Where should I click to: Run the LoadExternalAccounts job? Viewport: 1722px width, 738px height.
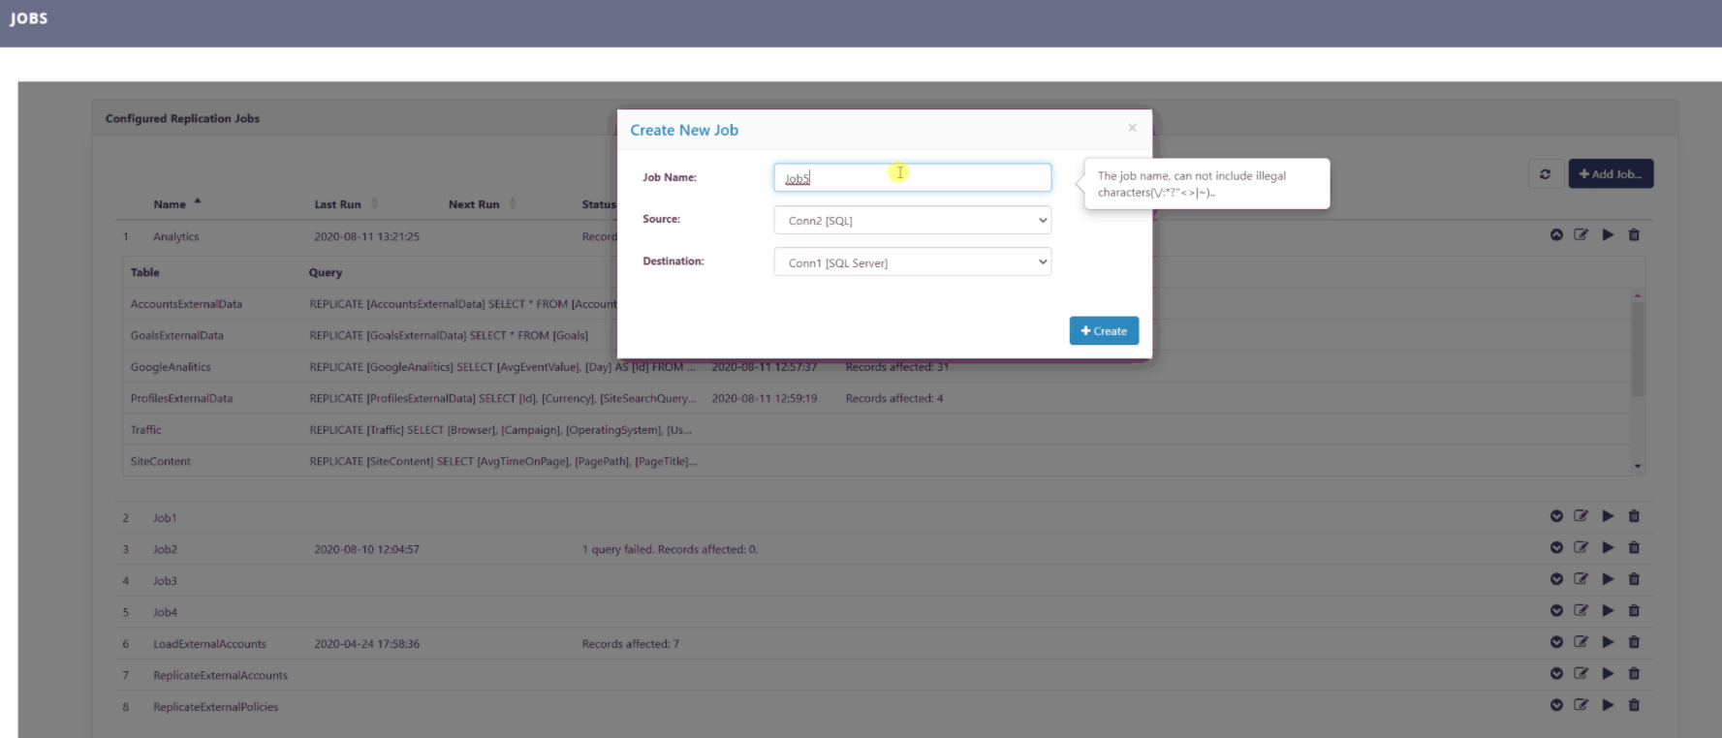pyautogui.click(x=1608, y=642)
